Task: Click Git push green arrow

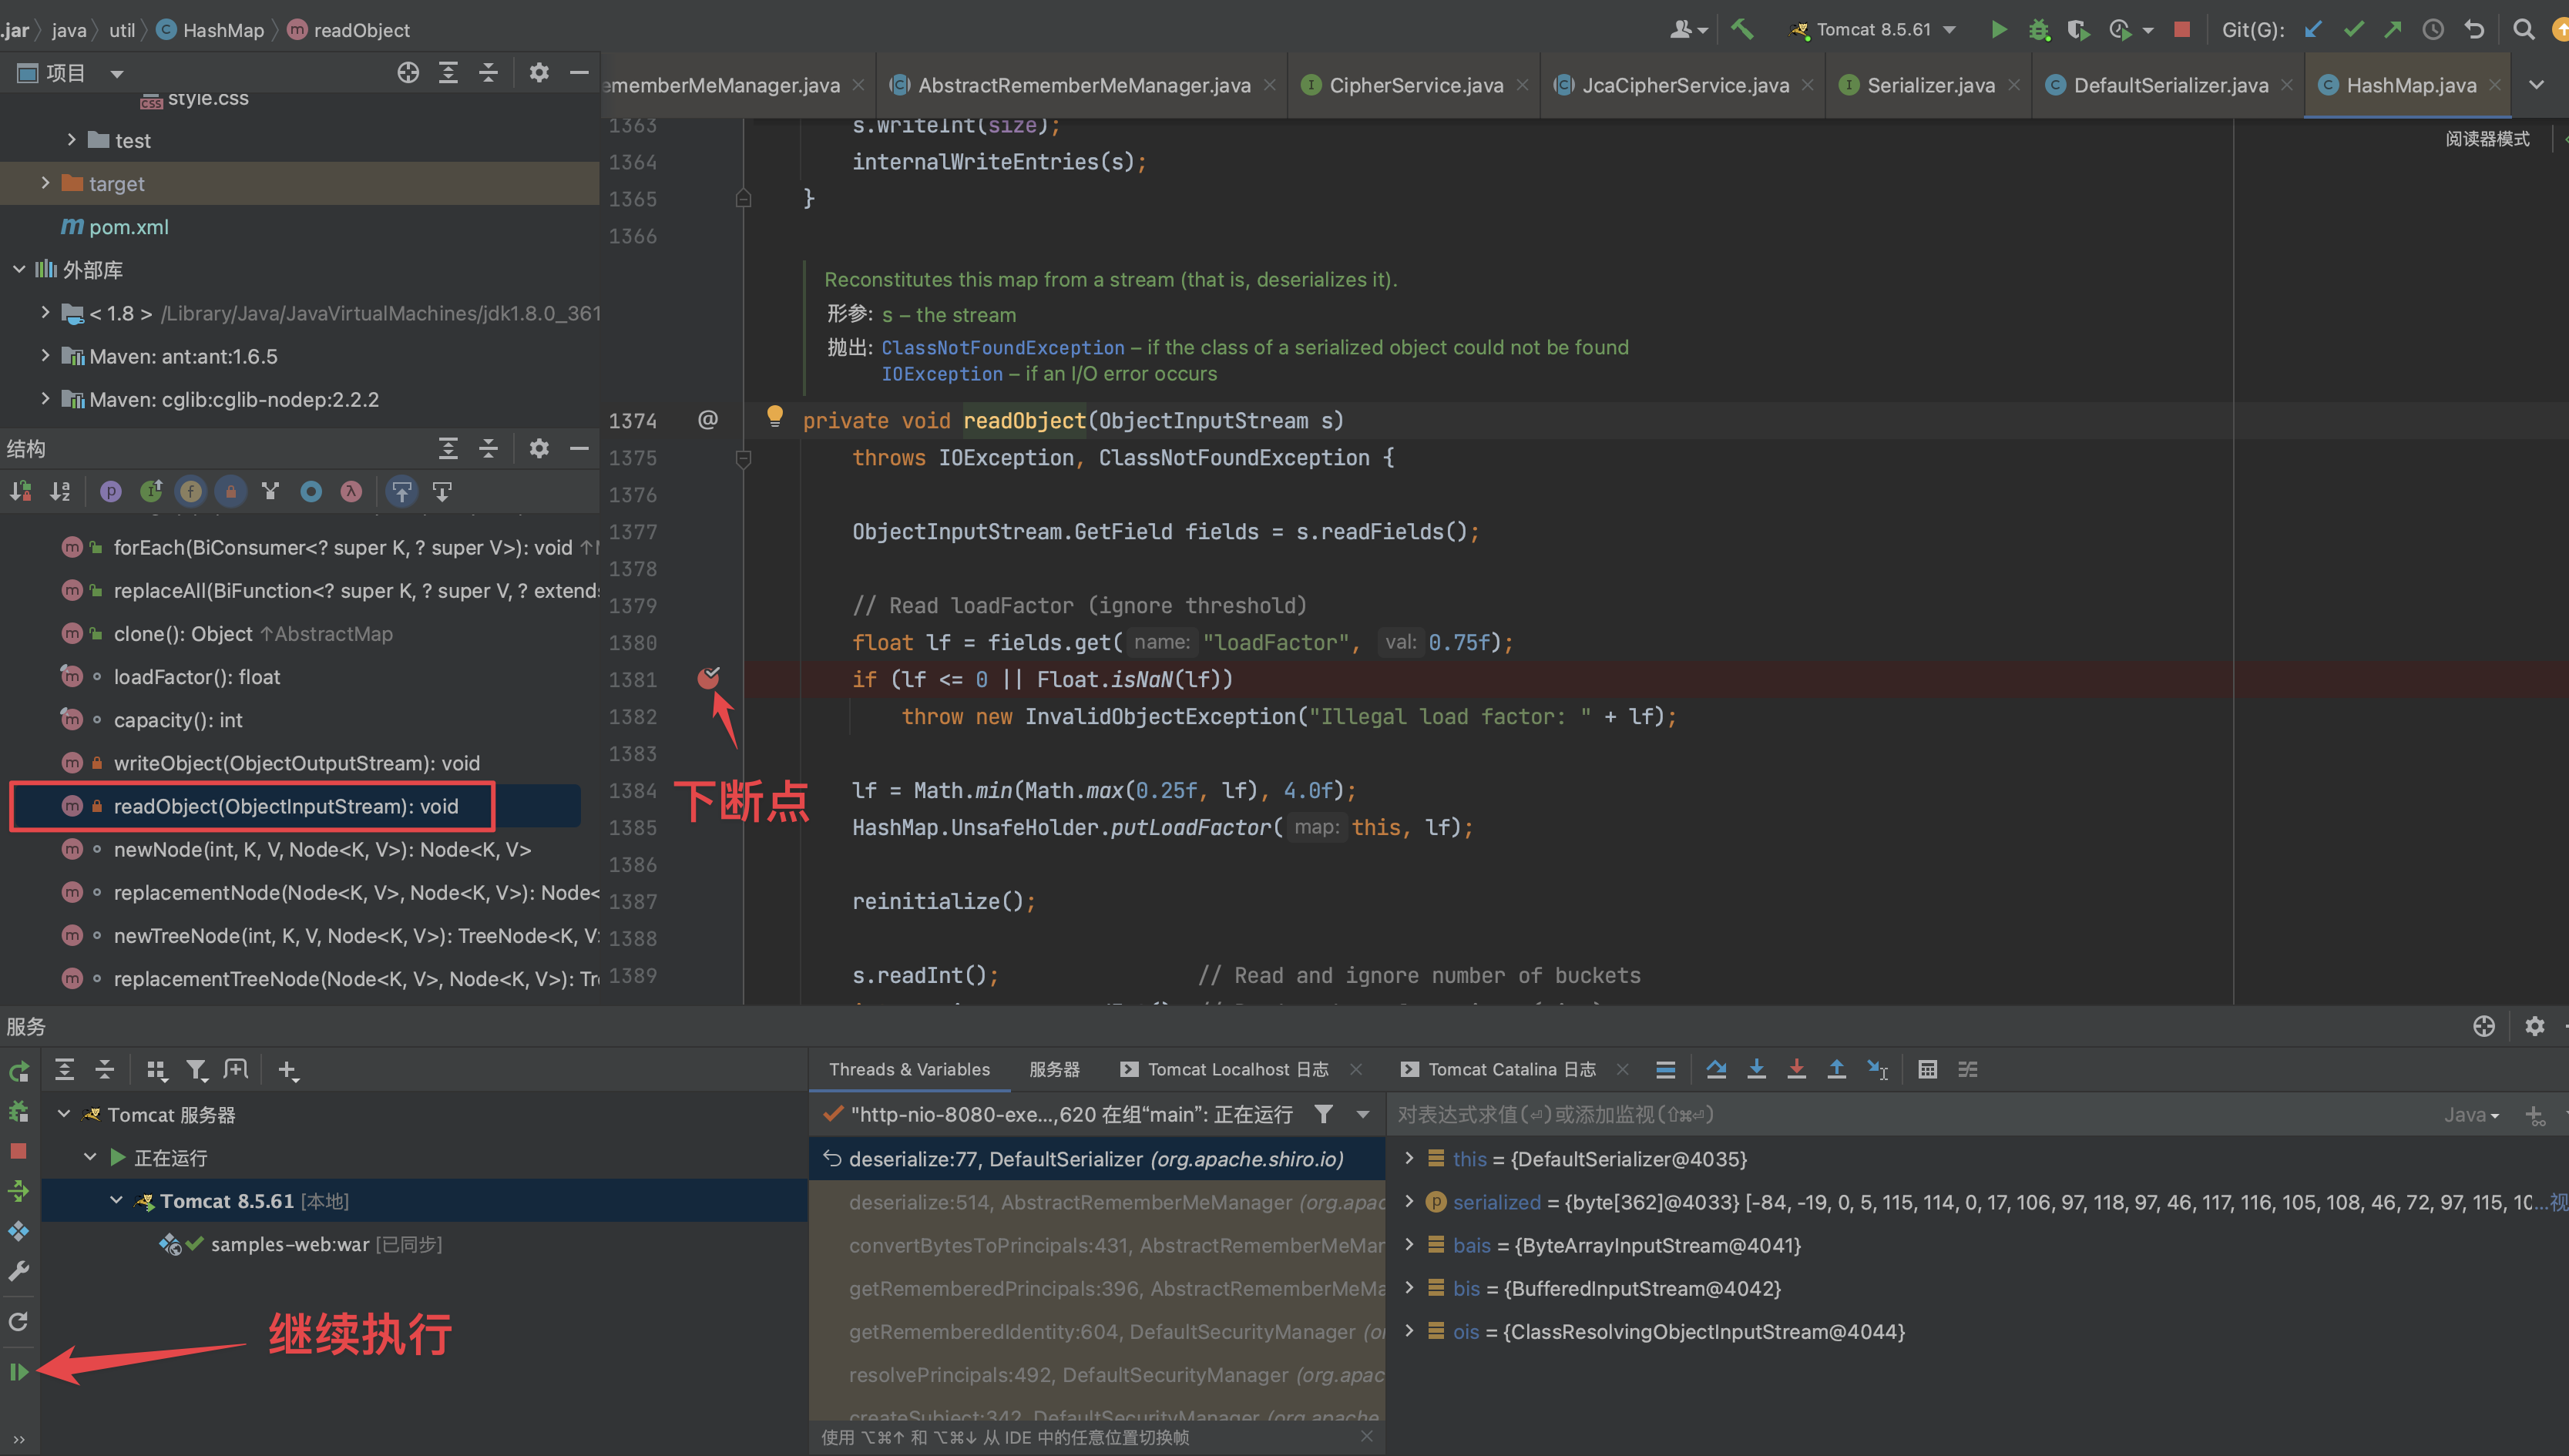Action: pos(2393,29)
